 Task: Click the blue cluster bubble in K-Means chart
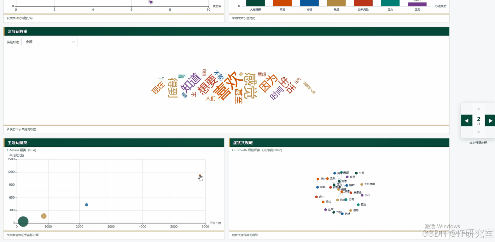(86, 205)
